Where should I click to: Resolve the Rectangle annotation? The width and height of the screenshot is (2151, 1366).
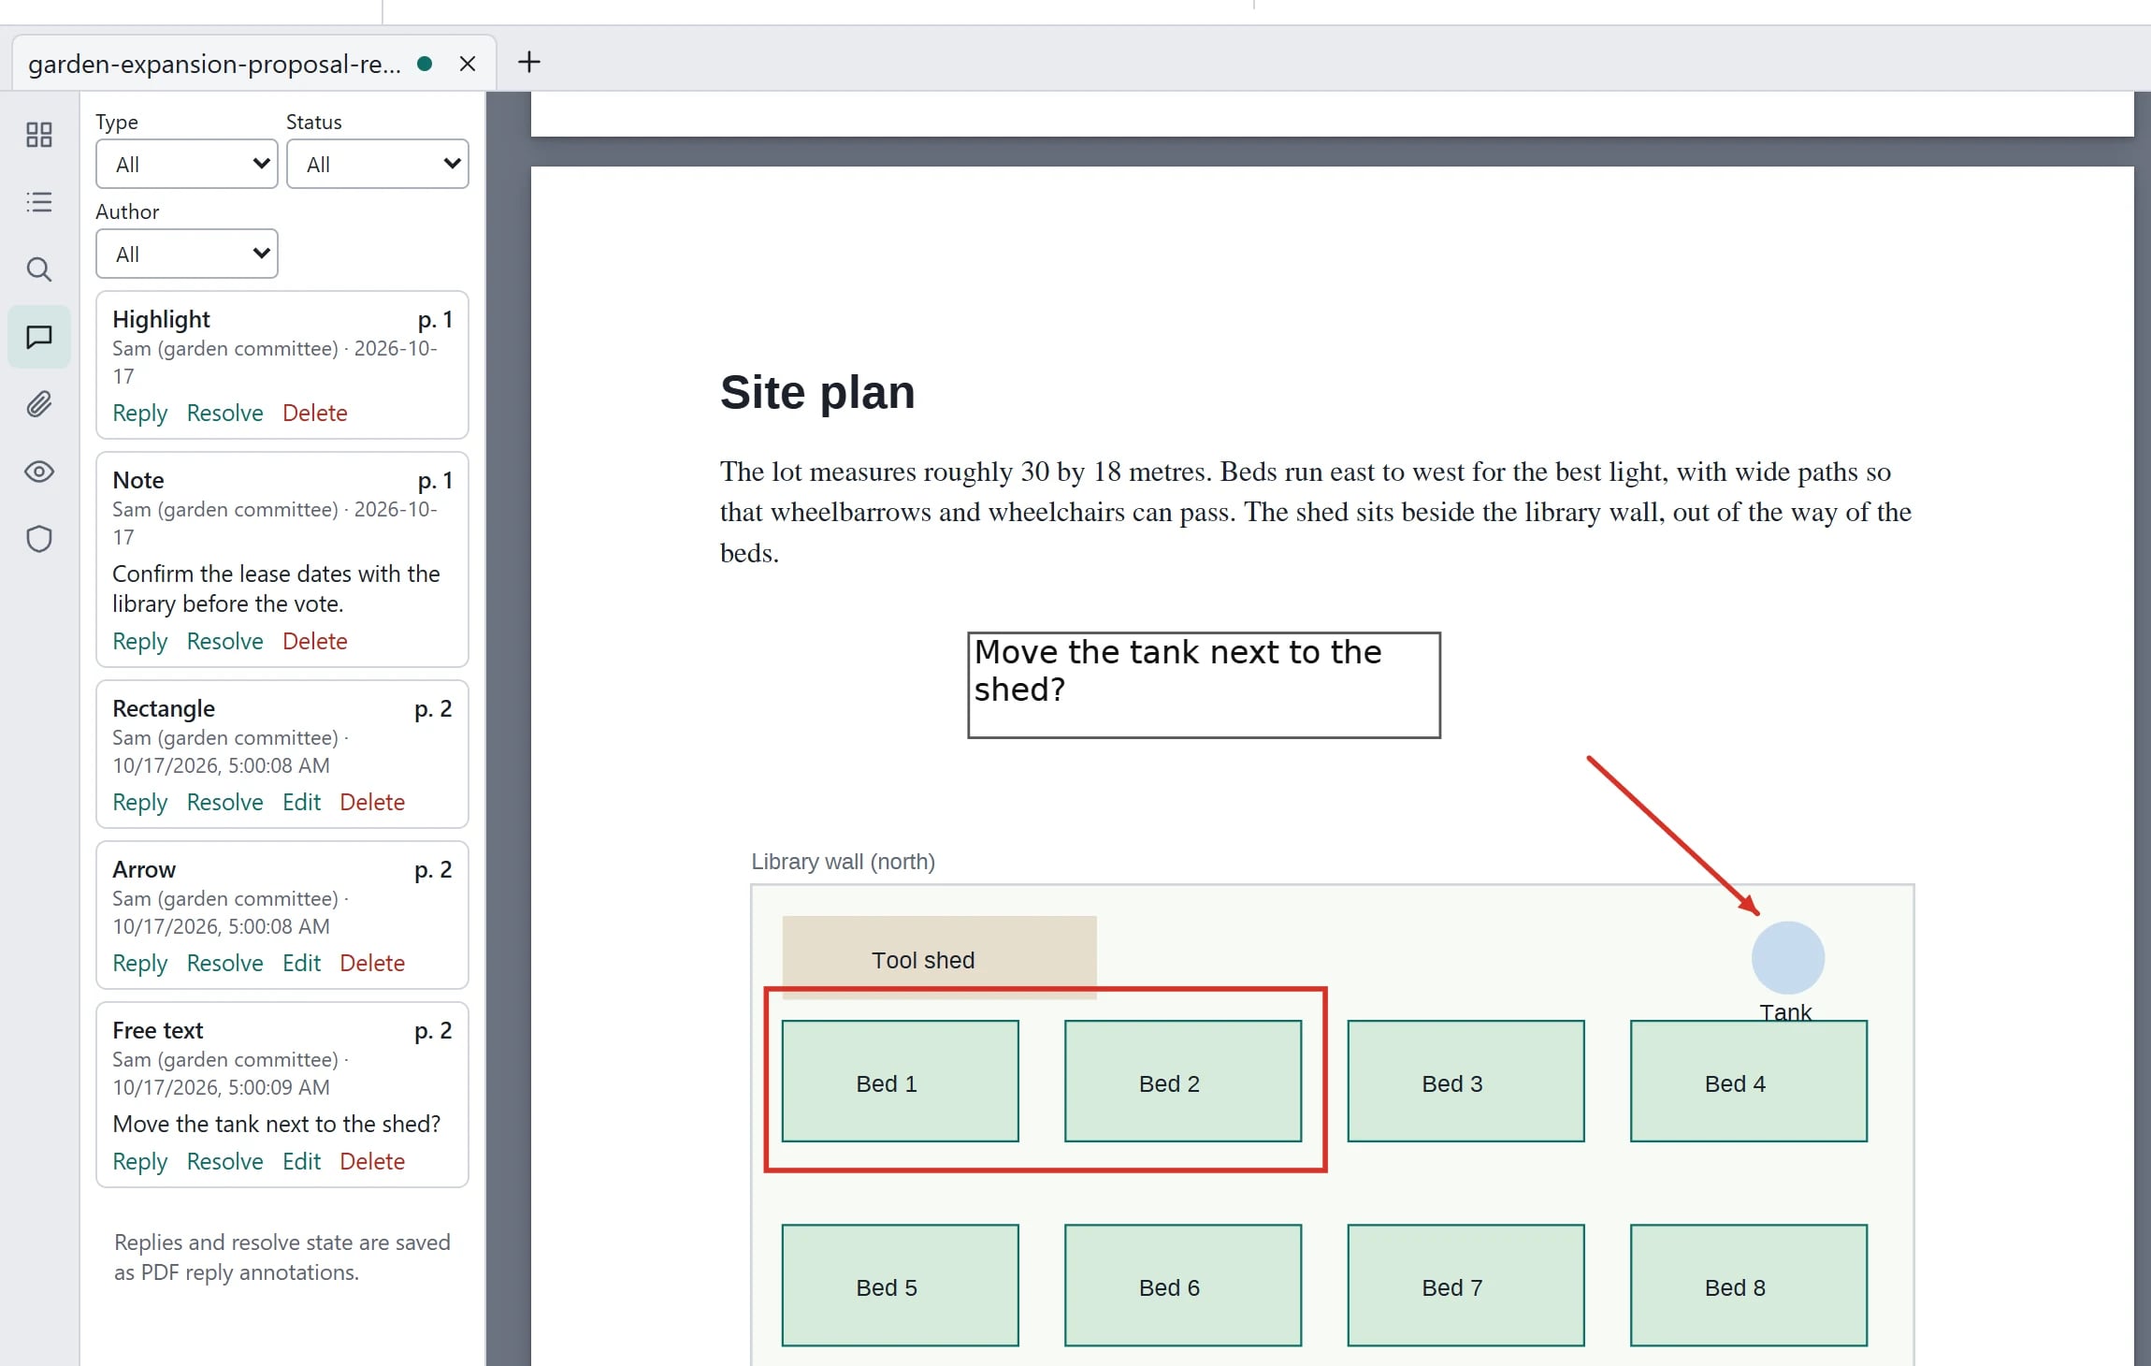[x=225, y=802]
